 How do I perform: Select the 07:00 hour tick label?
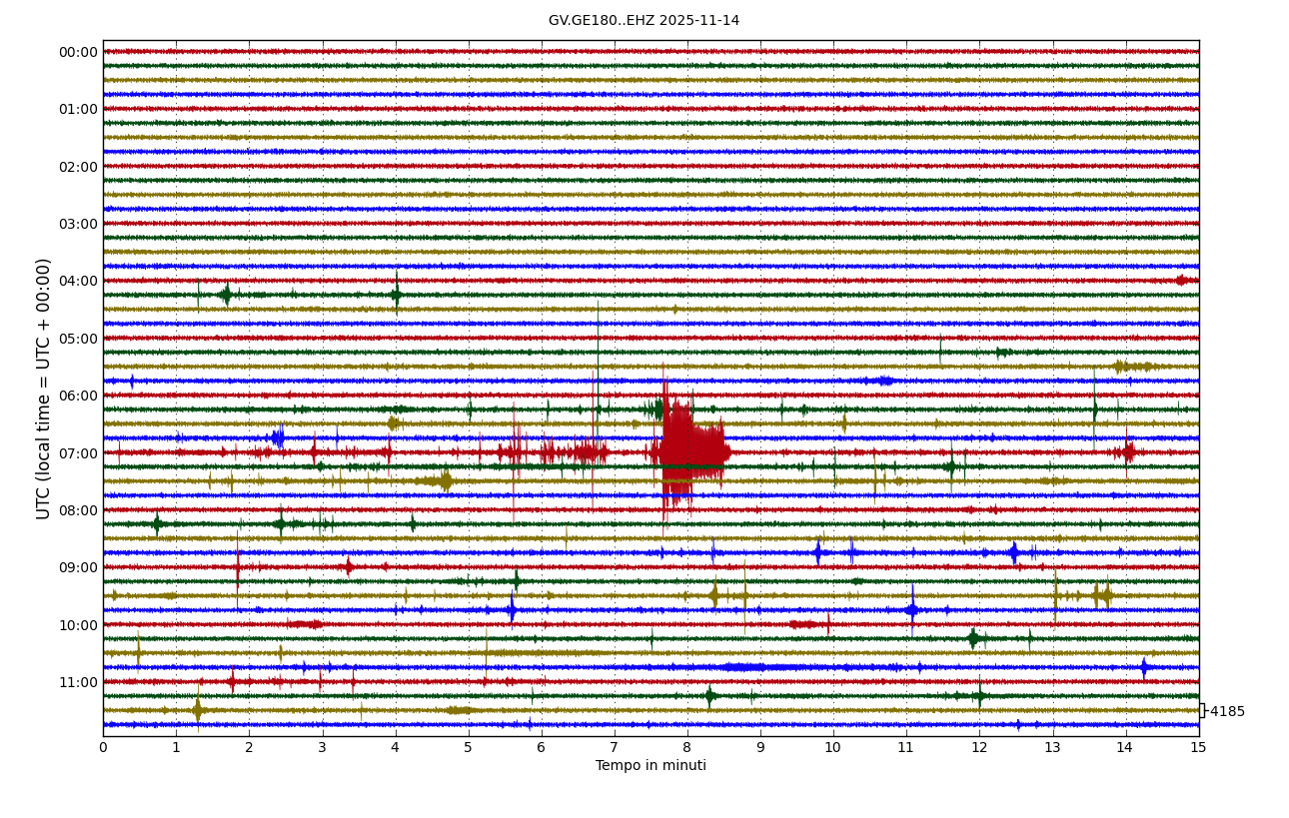tap(78, 453)
